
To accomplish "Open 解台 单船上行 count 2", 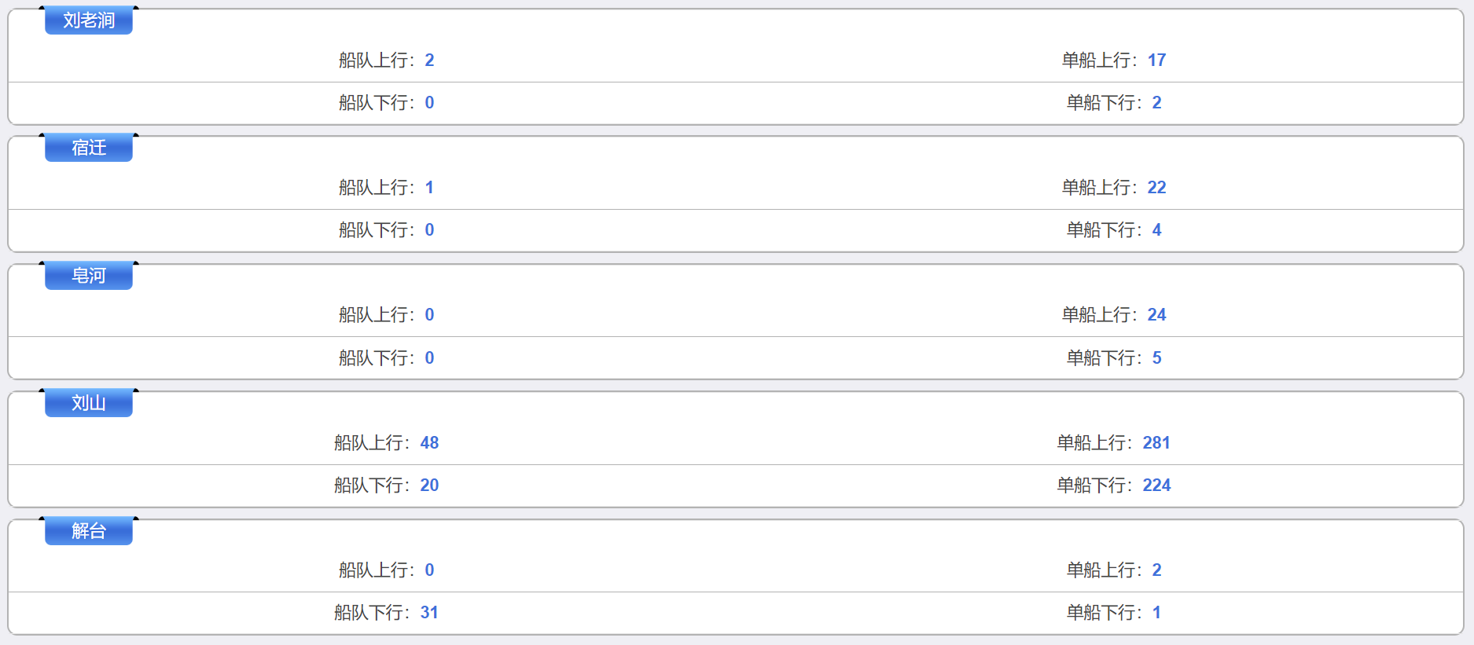I will coord(1156,570).
